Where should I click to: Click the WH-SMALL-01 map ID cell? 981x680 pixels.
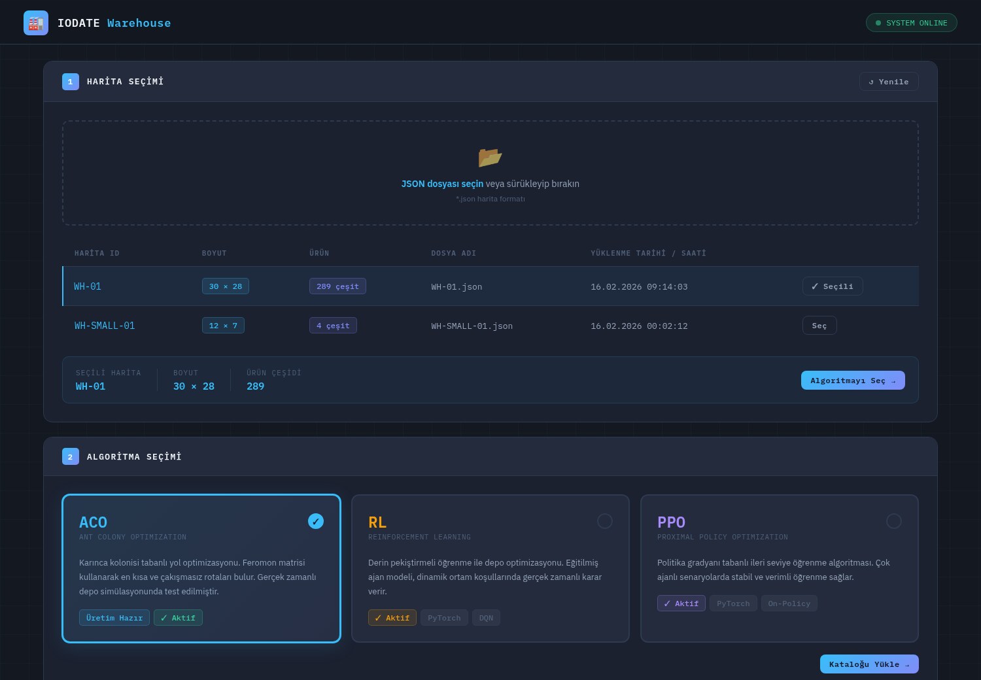[105, 326]
